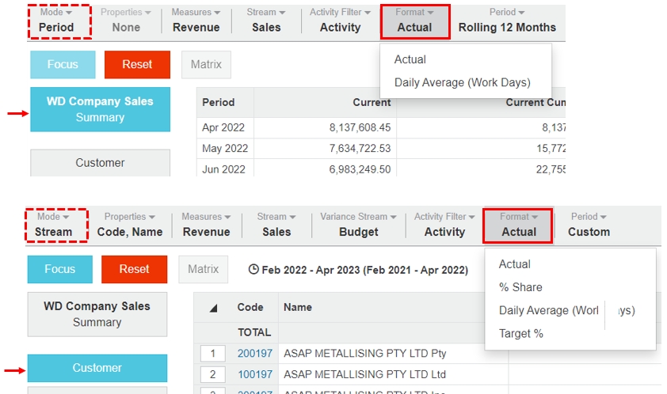Image resolution: width=667 pixels, height=394 pixels.
Task: Click the red Reset button in top panel
Action: pos(137,65)
